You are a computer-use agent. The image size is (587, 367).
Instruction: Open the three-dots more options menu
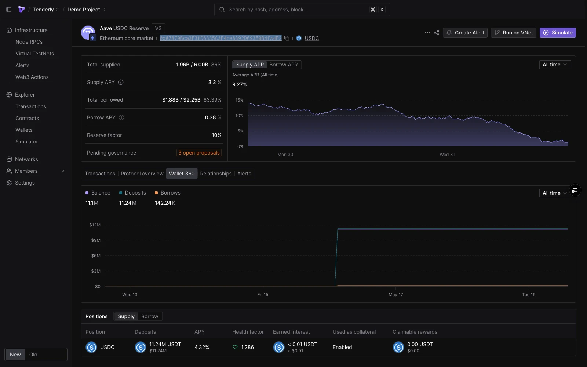click(427, 33)
